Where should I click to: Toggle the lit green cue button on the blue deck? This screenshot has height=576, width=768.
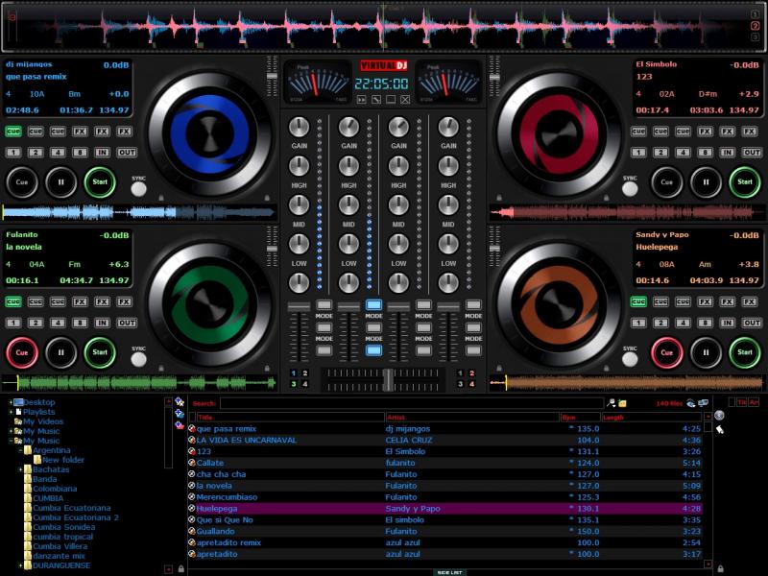click(13, 132)
